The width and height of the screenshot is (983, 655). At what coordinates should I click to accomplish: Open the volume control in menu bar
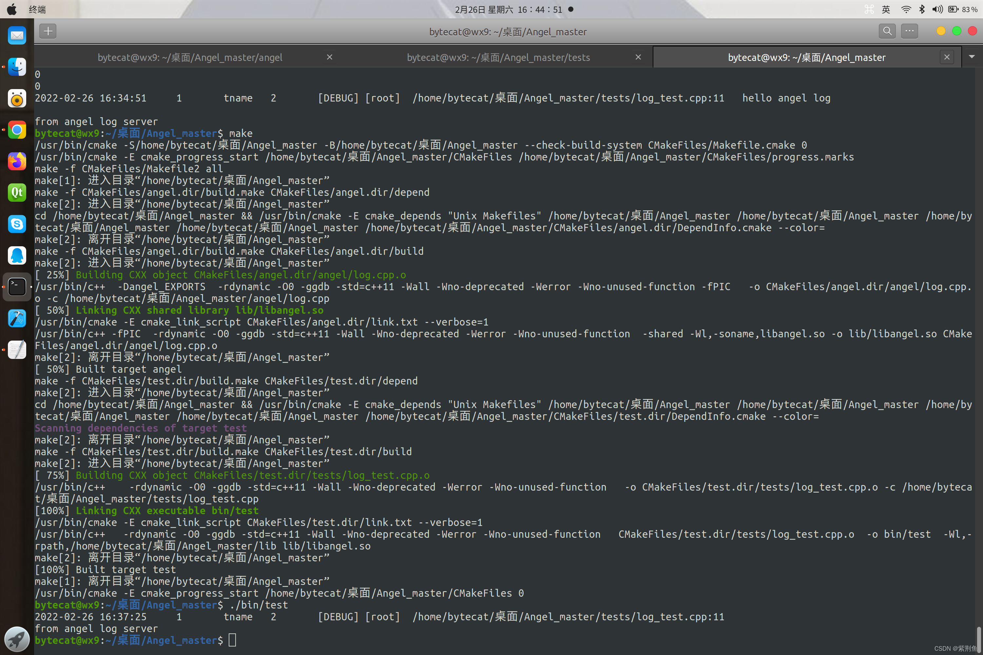point(937,9)
